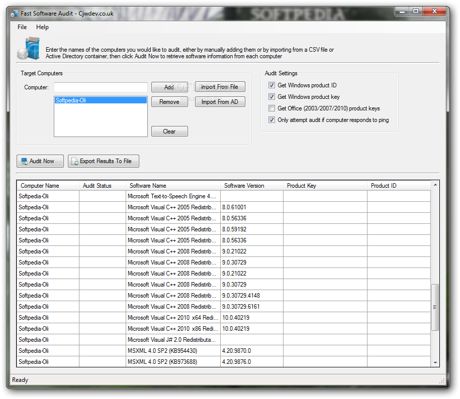Click the Audit Now computer icon
This screenshot has width=460, height=399.
coord(25,162)
